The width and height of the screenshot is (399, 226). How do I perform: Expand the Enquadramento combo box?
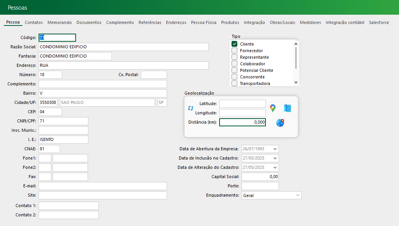298,195
